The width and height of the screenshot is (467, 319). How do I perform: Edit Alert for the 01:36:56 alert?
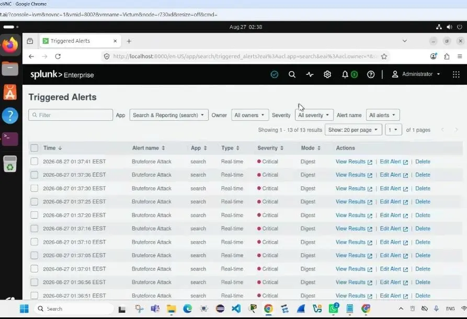point(394,282)
